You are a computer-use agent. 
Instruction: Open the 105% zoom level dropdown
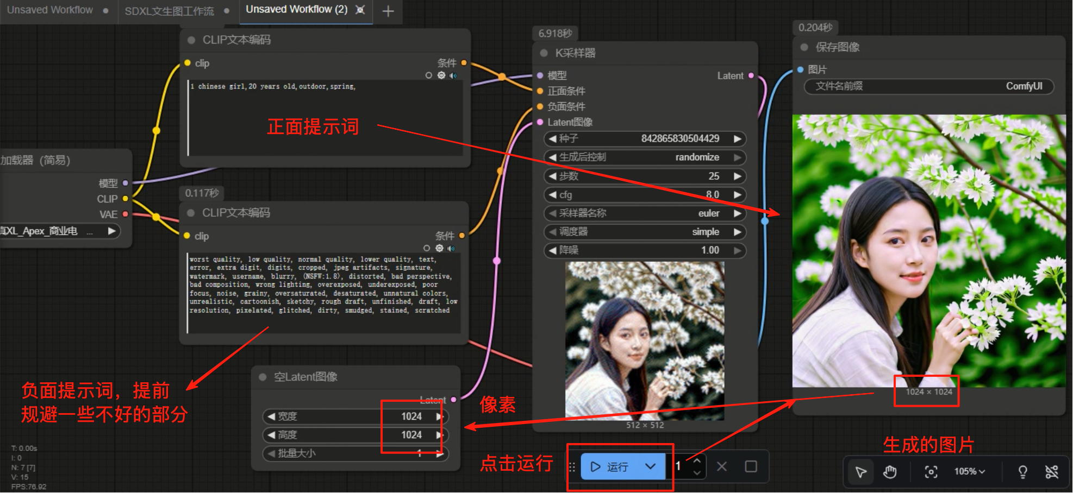coord(969,472)
